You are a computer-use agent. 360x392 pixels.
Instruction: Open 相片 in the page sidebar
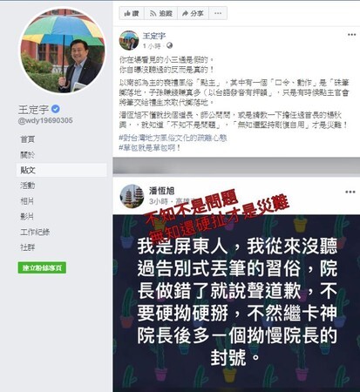point(27,201)
